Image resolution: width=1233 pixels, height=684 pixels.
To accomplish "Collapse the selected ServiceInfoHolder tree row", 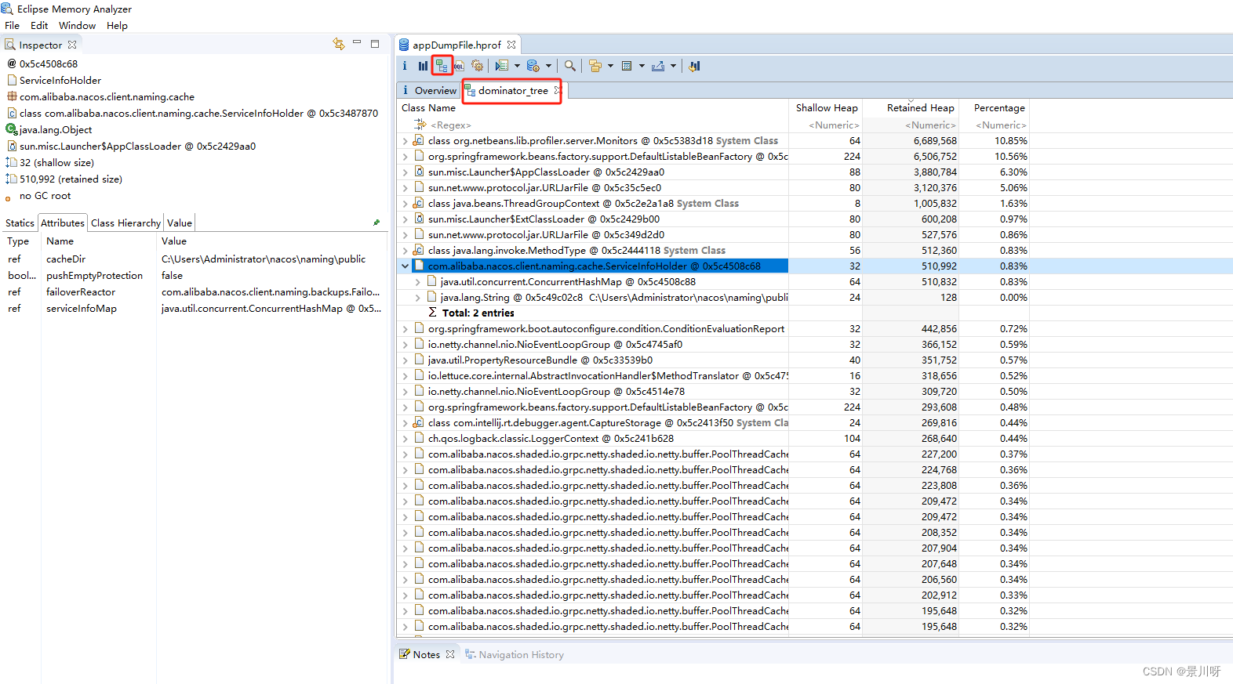I will (x=406, y=266).
